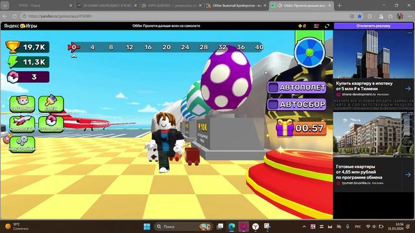Open Microsoft Edge from the taskbar
Screen dimensions: 415x233
click(232, 227)
